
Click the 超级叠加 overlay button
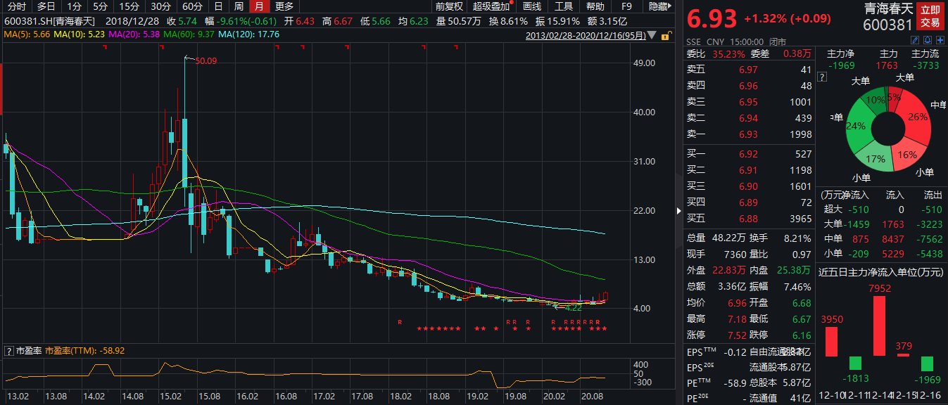click(491, 6)
